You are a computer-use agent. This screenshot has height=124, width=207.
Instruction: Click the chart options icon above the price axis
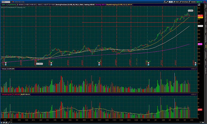pyautogui.click(x=199, y=5)
